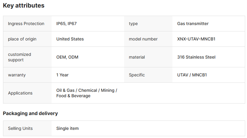This screenshot has width=247, height=138.
Task: Click the material attribute label
Action: coord(137,57)
